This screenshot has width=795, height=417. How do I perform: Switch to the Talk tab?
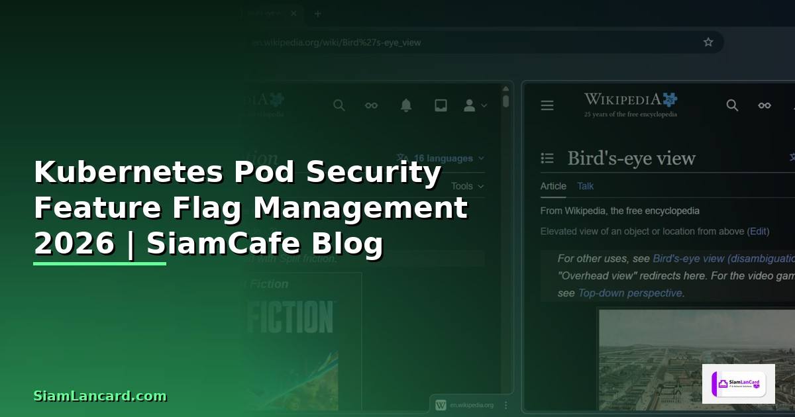[586, 186]
